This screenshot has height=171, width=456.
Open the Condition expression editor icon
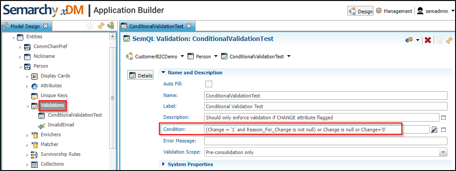click(434, 130)
